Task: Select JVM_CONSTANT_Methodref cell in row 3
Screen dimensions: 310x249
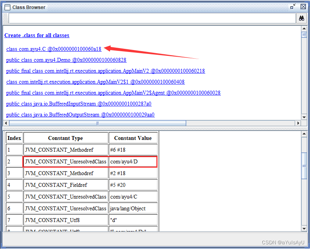Action: [x=65, y=173]
